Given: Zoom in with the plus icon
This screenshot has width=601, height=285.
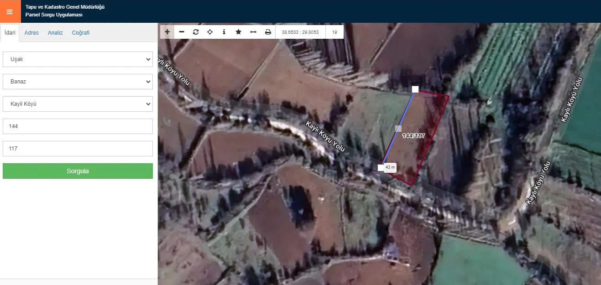Looking at the screenshot, I should tap(167, 32).
